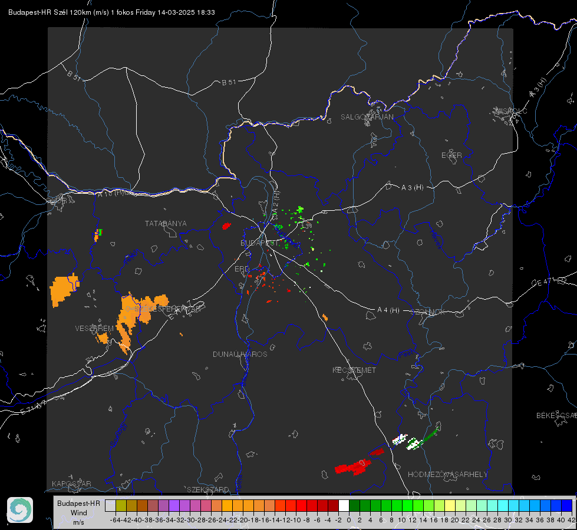This screenshot has width=577, height=530.
Task: Click the legend label 'Wind'
Action: coord(79,513)
